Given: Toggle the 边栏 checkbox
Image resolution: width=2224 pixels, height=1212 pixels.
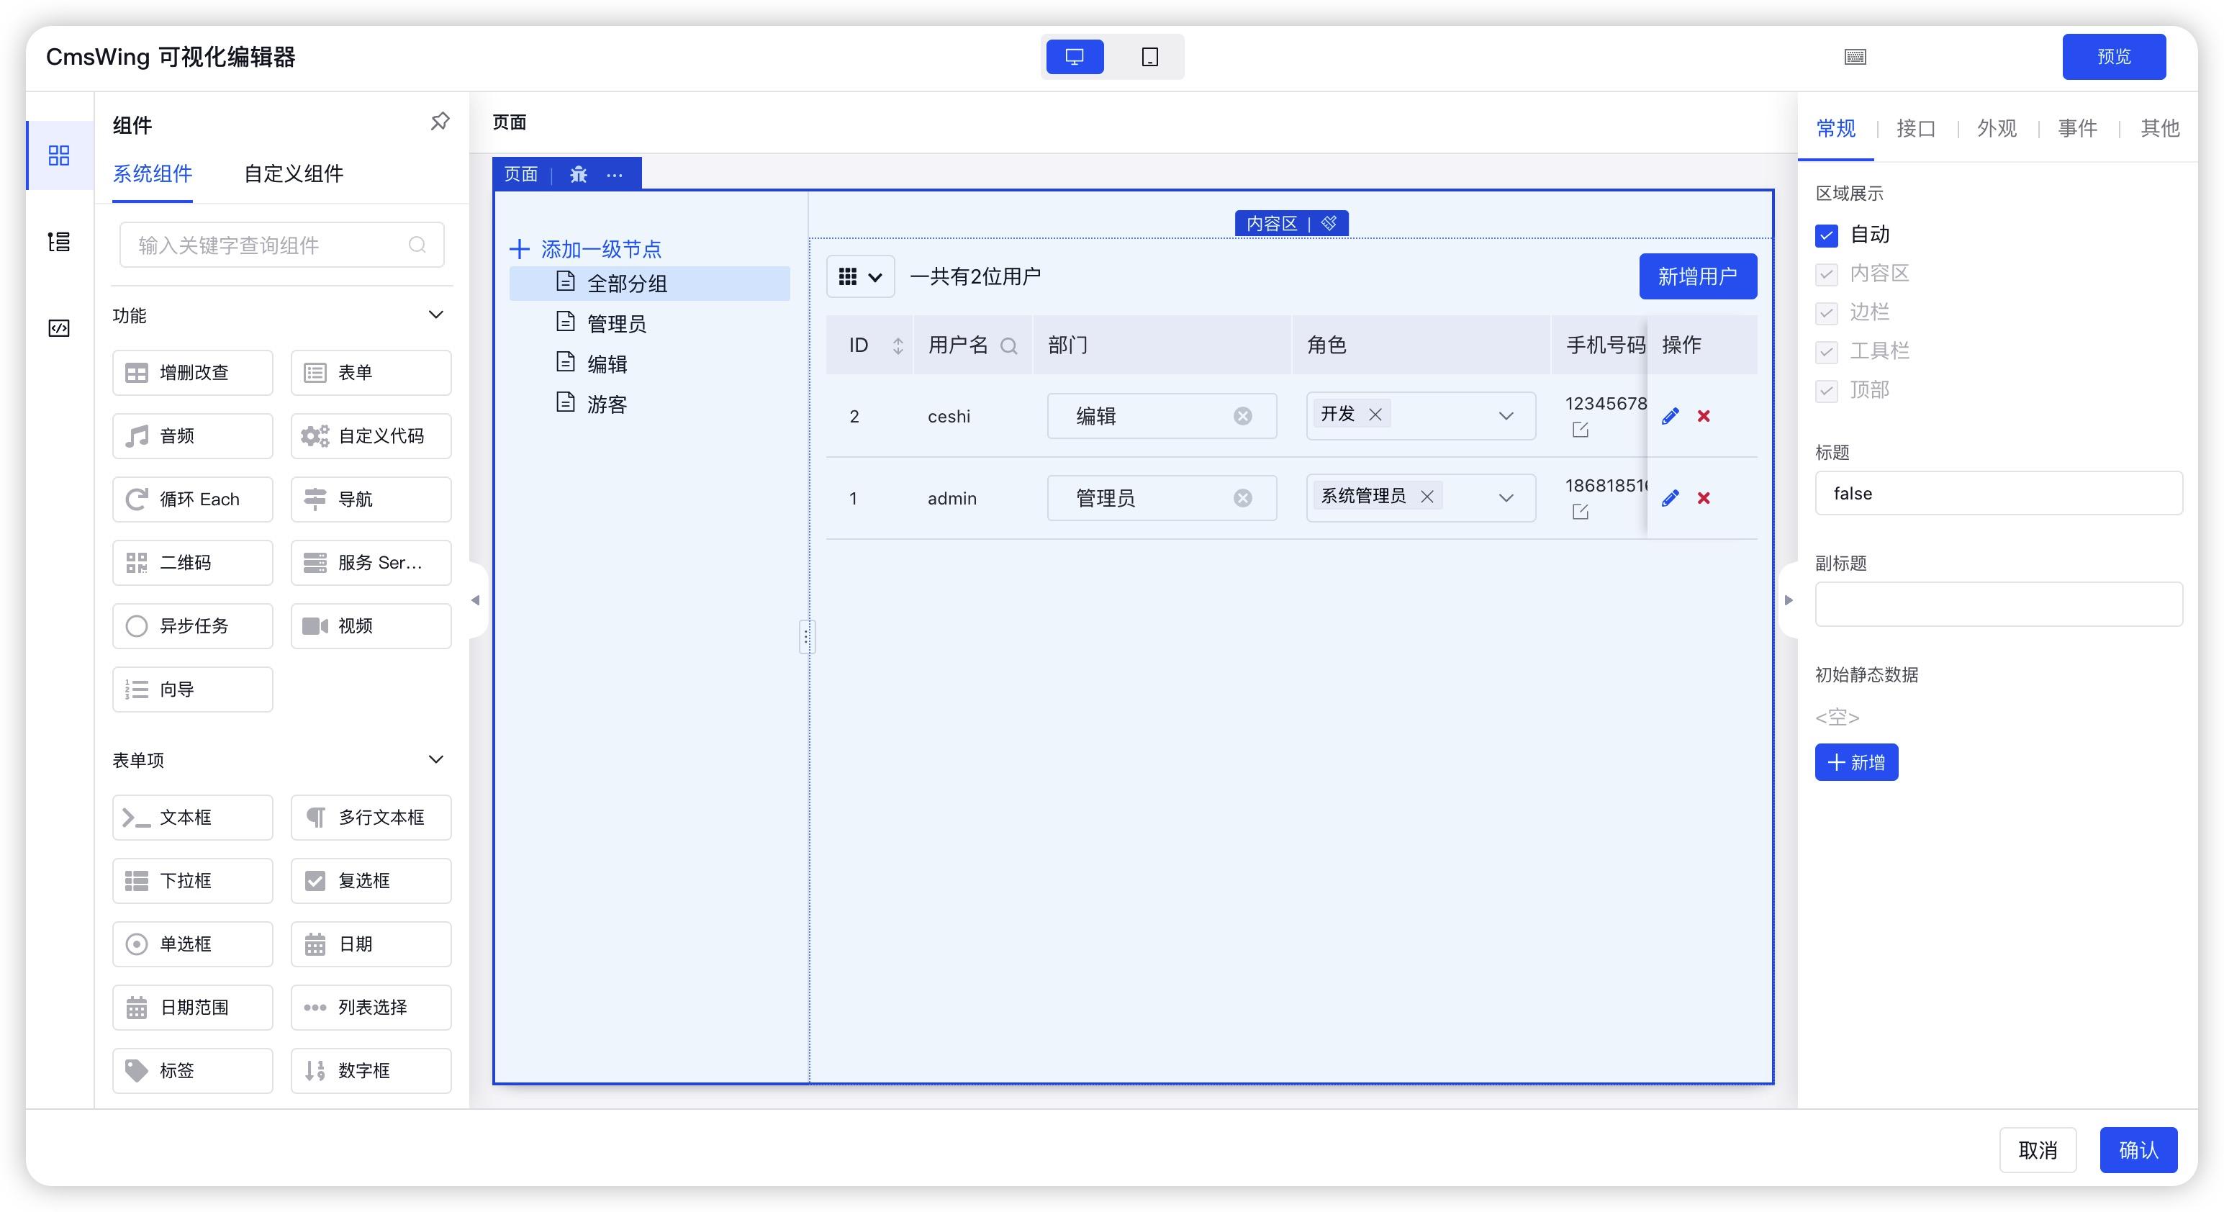Looking at the screenshot, I should click(1826, 313).
